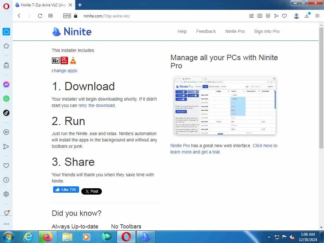
Task: Click retry the download link
Action: click(x=97, y=105)
